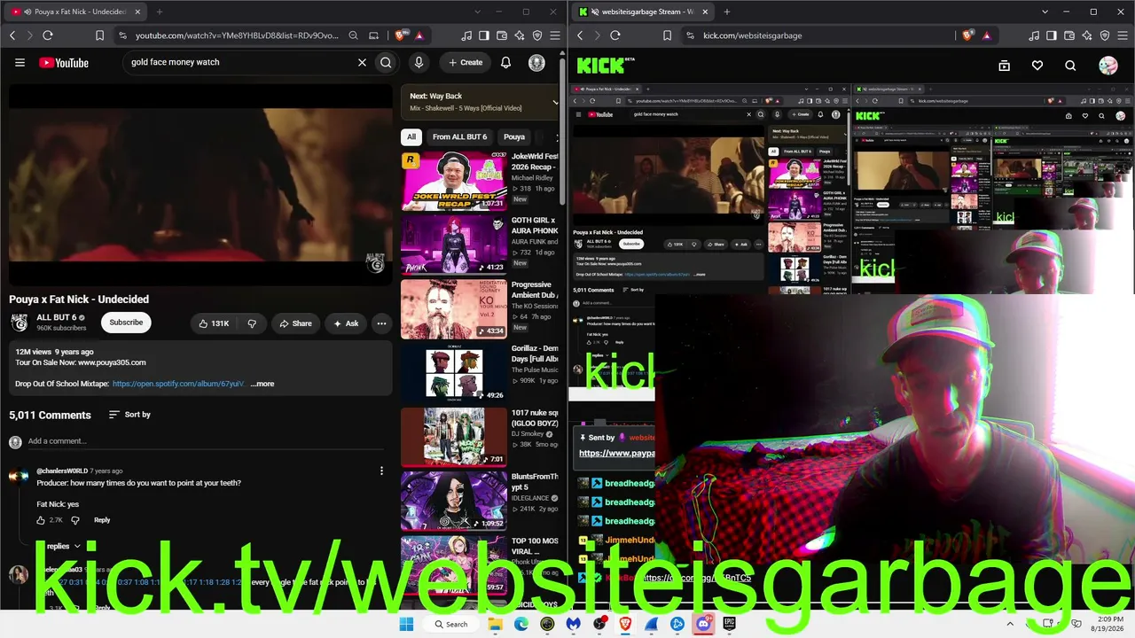1135x638 pixels.
Task: Select the All filter chip
Action: tap(411, 137)
